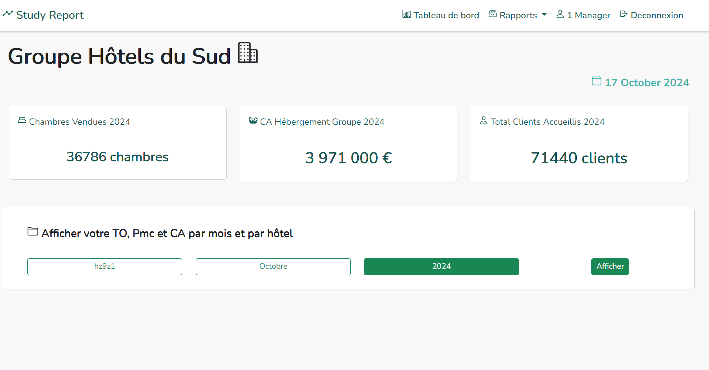Click the Deconnexion logout arrow icon
Screen dimensions: 709x370
pyautogui.click(x=623, y=14)
